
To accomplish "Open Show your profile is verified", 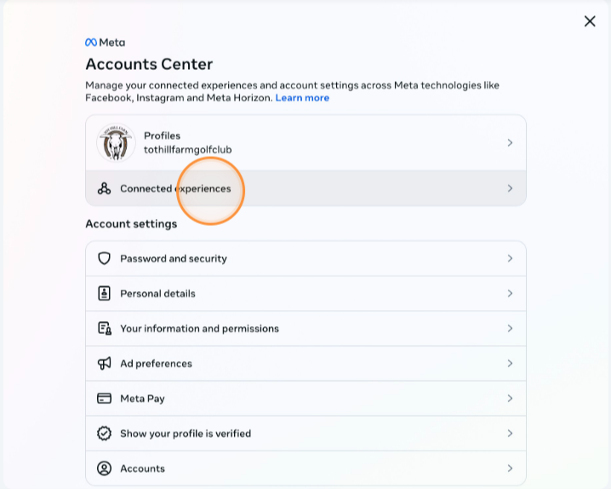I will (x=186, y=433).
